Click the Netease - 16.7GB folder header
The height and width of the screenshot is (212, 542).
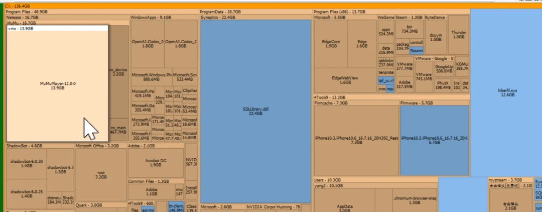pos(67,17)
